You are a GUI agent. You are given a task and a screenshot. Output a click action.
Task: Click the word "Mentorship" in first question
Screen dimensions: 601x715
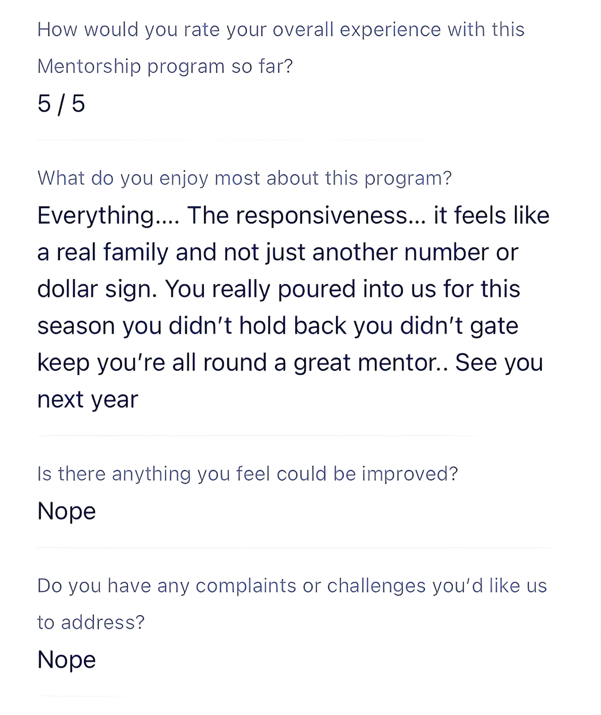point(89,66)
